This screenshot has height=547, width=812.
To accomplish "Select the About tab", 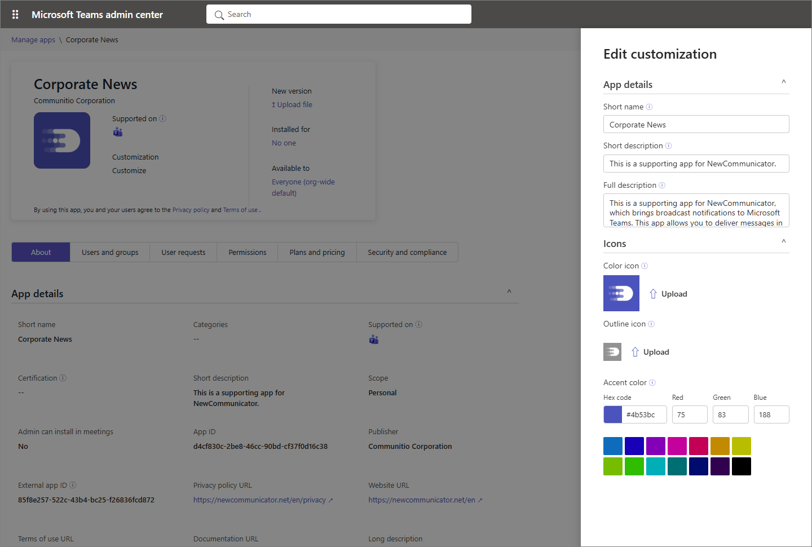I will pyautogui.click(x=41, y=252).
